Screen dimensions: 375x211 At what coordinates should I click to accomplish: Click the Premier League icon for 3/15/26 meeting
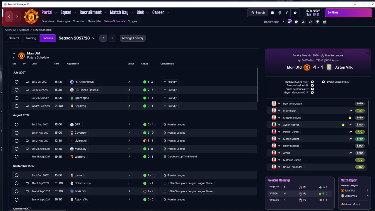point(300,194)
